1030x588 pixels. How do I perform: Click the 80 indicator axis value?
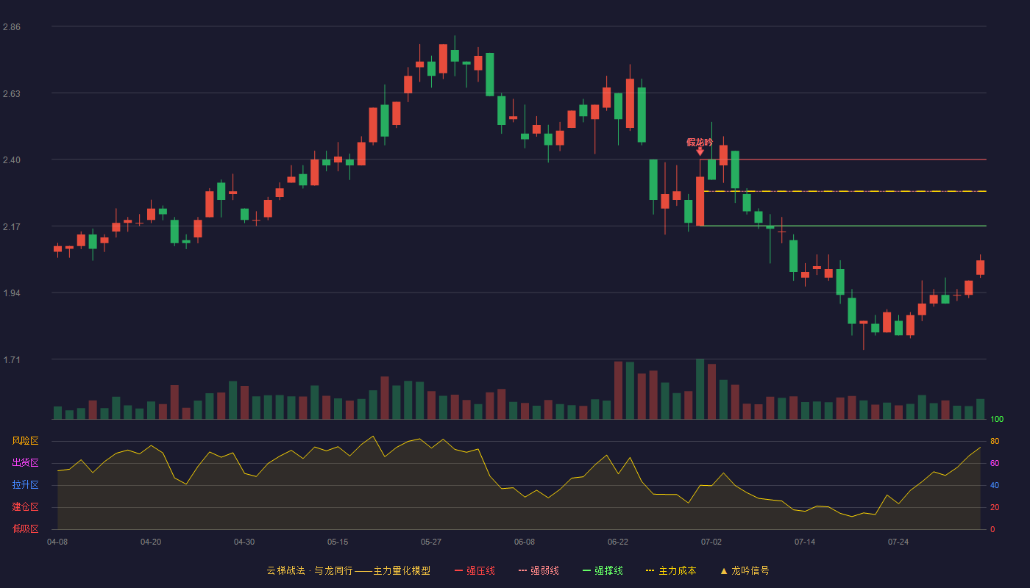995,442
